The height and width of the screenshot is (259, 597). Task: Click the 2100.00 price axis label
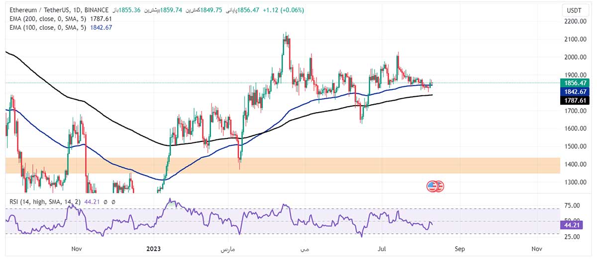coord(576,39)
